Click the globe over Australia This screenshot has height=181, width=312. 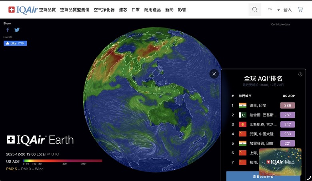tap(171, 114)
